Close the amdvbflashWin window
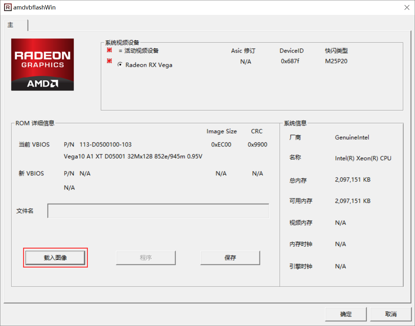The image size is (415, 326). (407, 7)
